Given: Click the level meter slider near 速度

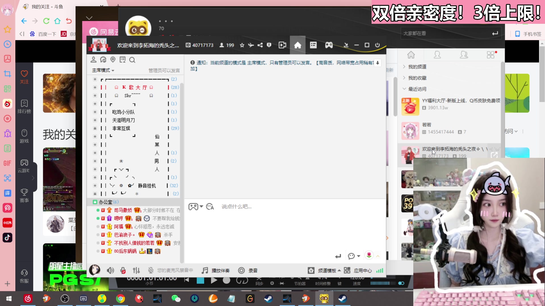Looking at the screenshot, I should coord(383,283).
